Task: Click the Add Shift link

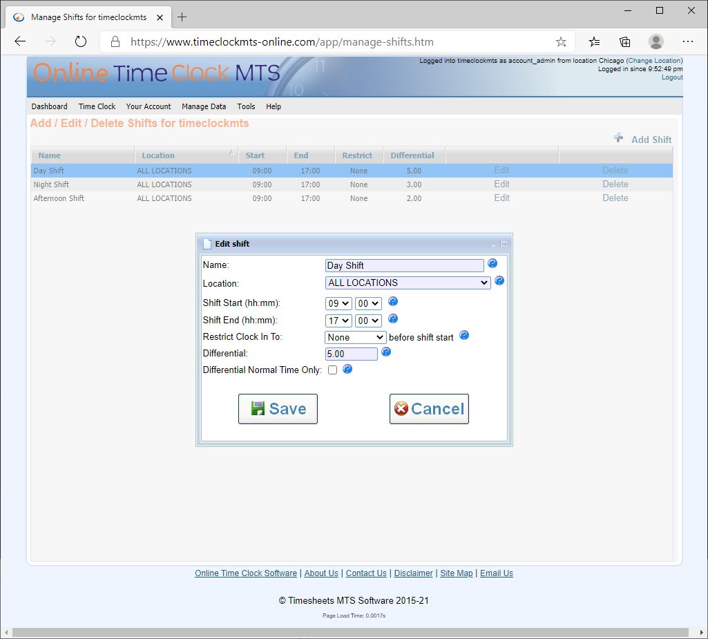Action: [x=651, y=140]
